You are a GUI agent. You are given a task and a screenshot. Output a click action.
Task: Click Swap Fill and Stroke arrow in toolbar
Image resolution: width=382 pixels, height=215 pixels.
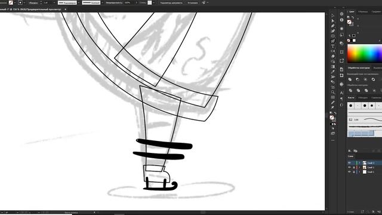pos(335,113)
